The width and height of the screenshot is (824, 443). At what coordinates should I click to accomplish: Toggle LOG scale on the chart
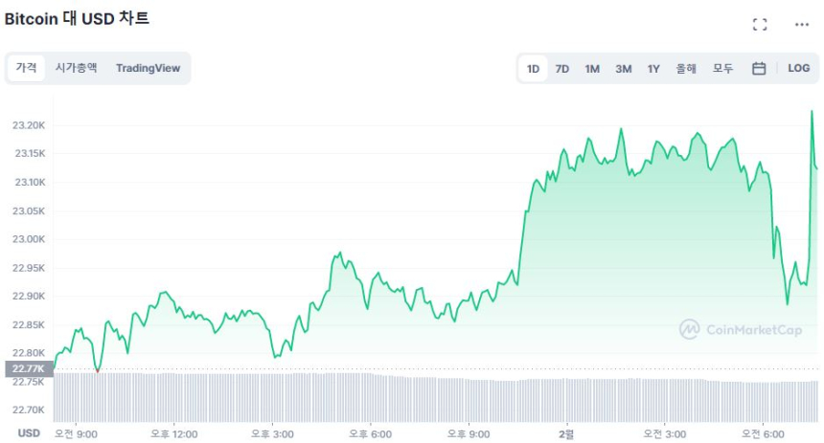(x=799, y=69)
